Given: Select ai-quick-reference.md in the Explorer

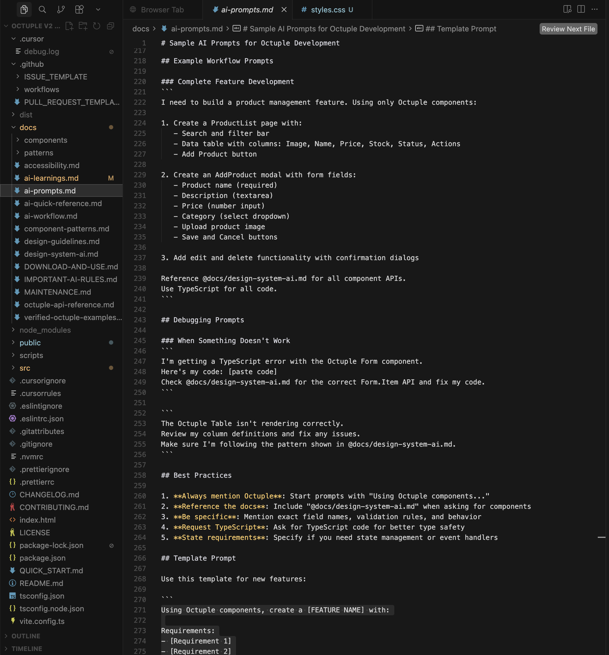Looking at the screenshot, I should click(x=63, y=203).
